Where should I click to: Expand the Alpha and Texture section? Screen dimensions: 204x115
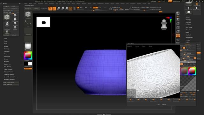pyautogui.click(x=9, y=72)
